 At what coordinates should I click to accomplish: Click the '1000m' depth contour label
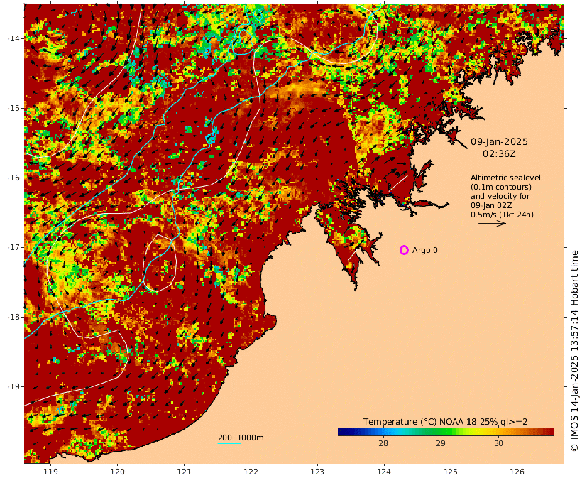[251, 438]
